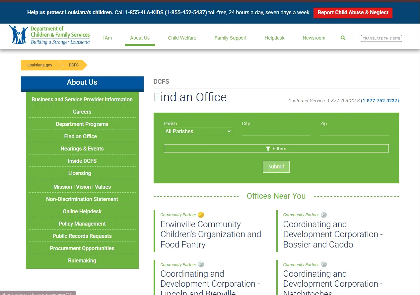Click the DCFS logo in the header
This screenshot has width=420, height=295.
coord(49,35)
